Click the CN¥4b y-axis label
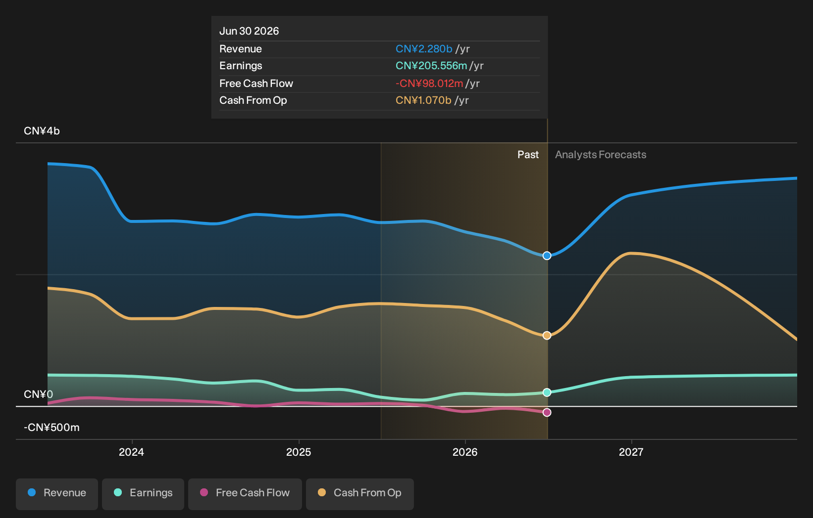 point(42,131)
